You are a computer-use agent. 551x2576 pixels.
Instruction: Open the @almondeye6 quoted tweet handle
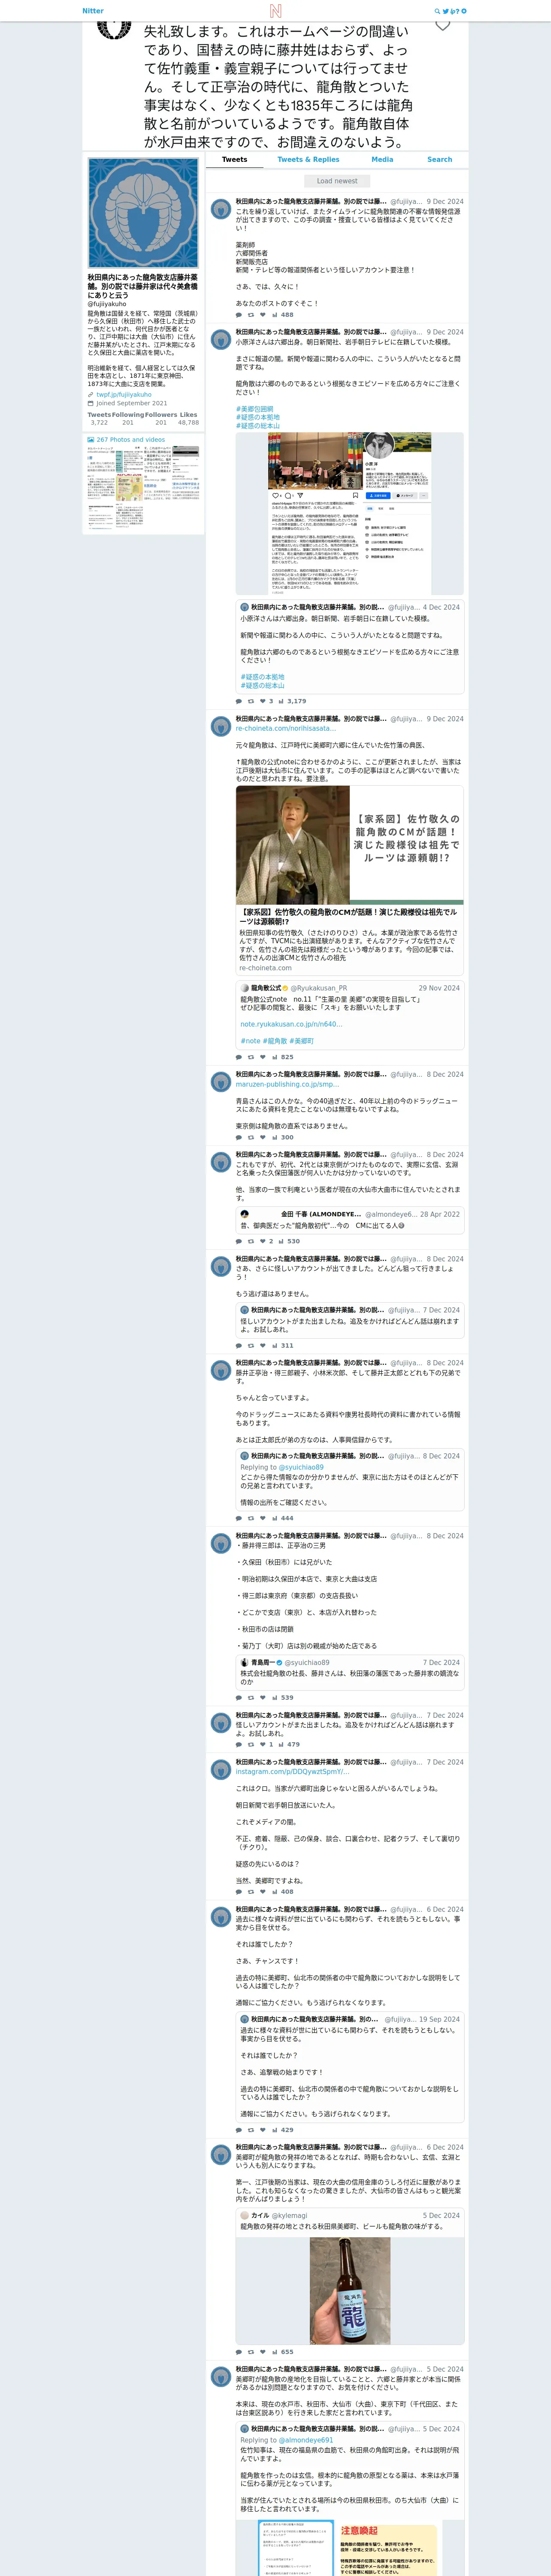[390, 1214]
